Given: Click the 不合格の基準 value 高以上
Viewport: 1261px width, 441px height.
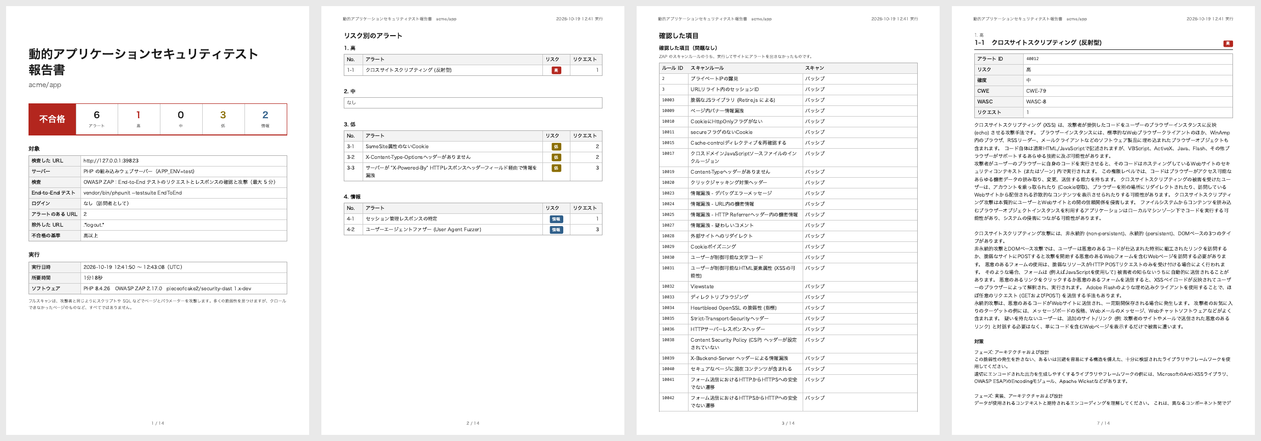Looking at the screenshot, I should tap(91, 235).
